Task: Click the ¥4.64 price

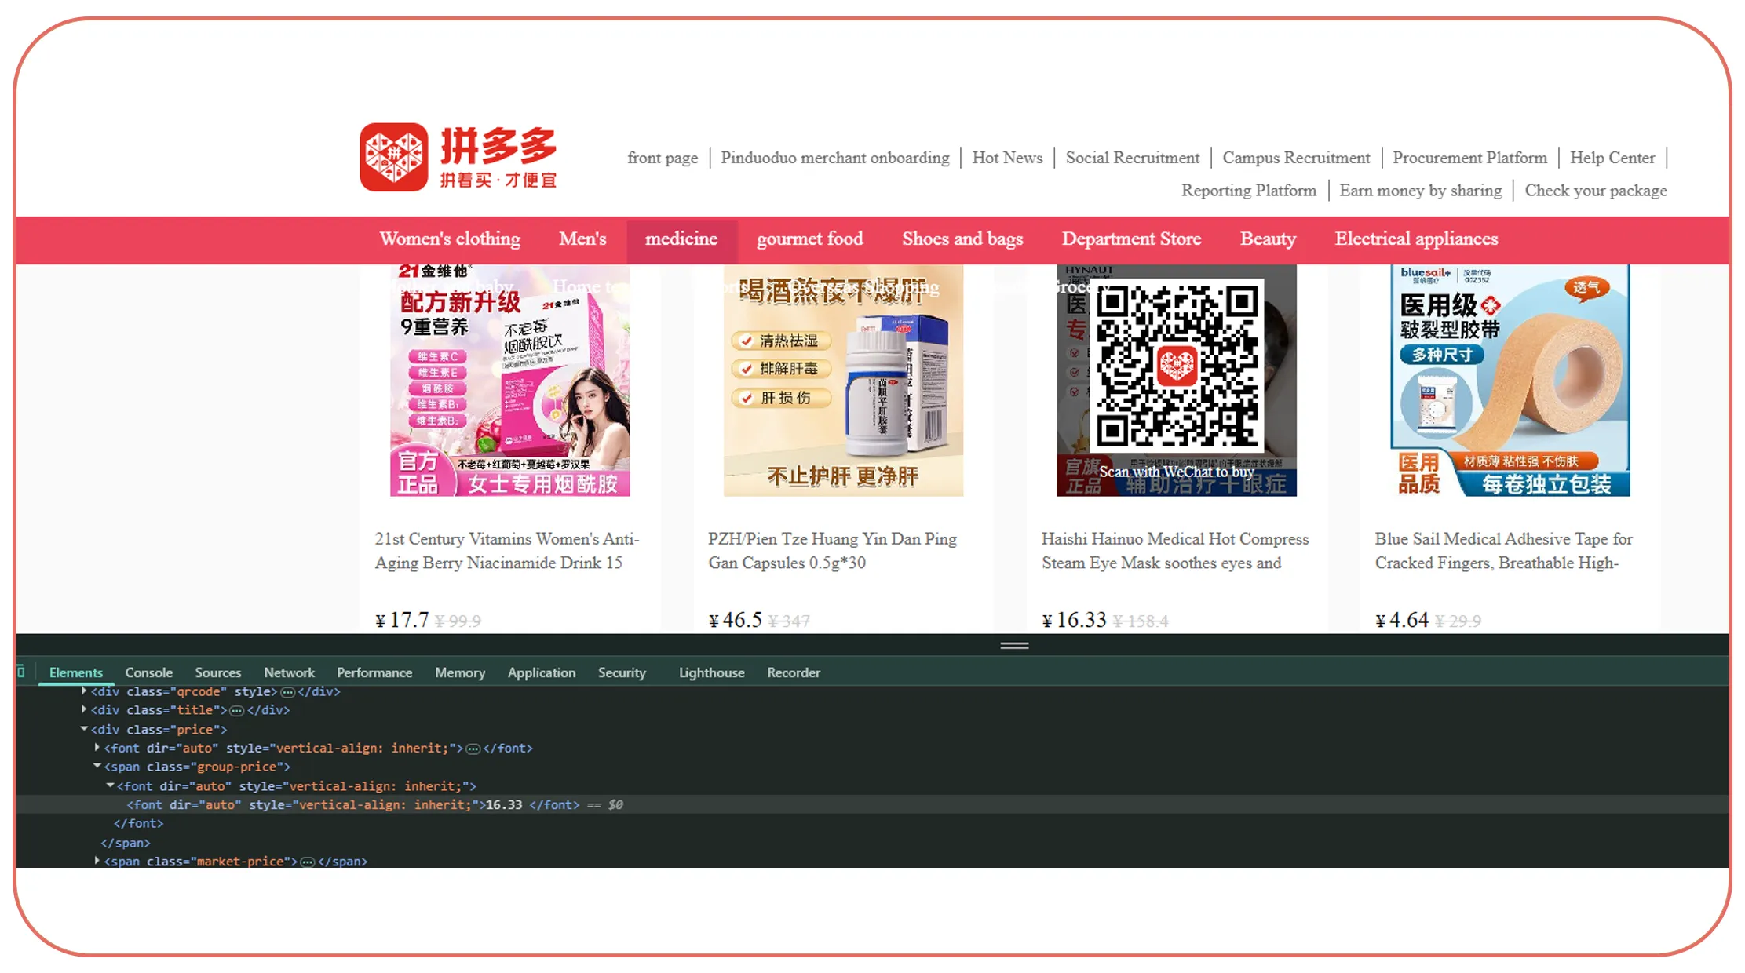Action: 1401,621
